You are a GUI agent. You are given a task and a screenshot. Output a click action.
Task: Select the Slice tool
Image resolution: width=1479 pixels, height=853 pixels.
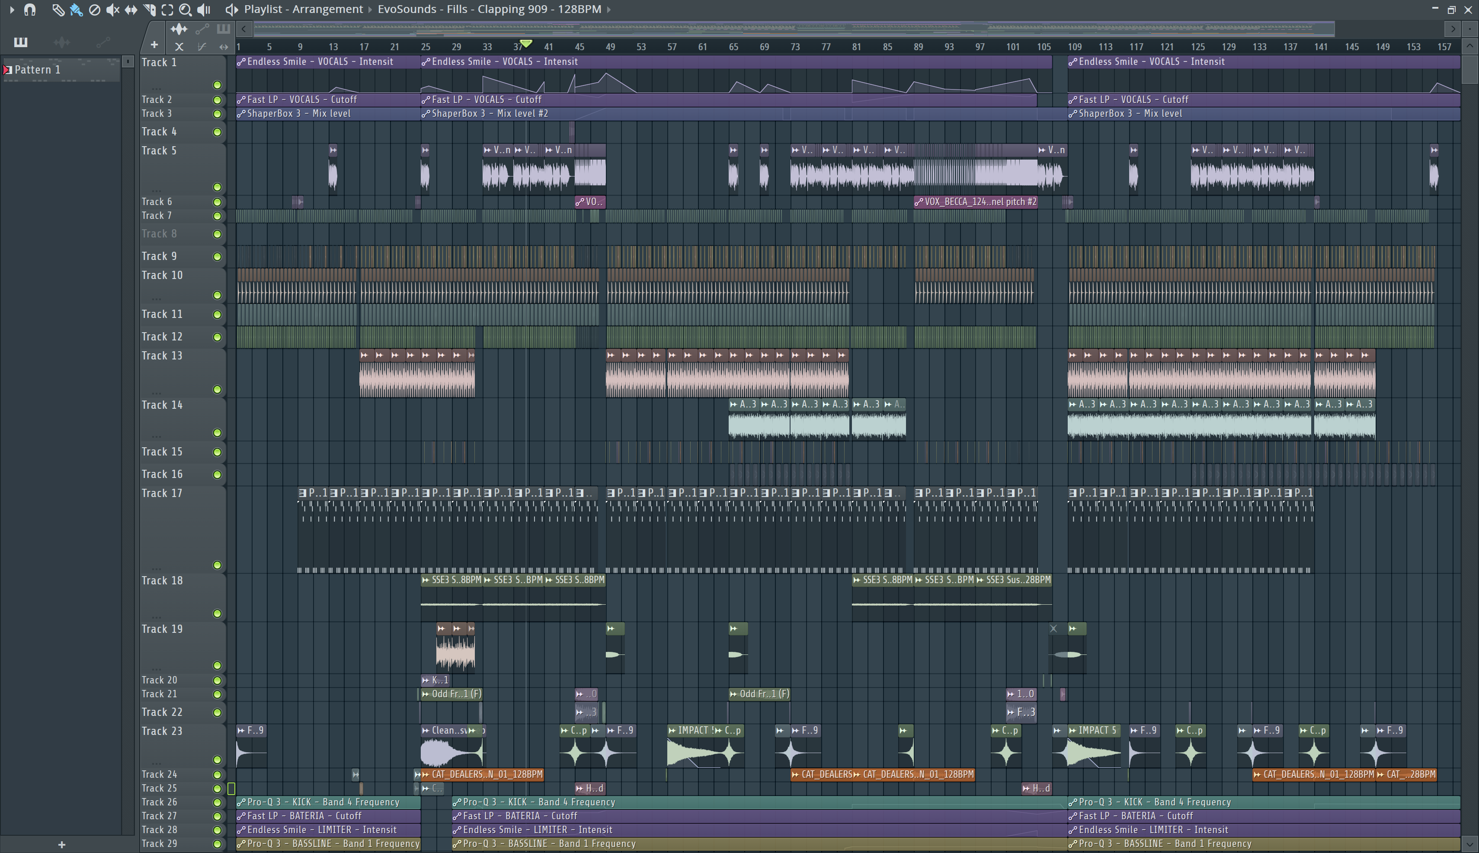click(149, 10)
